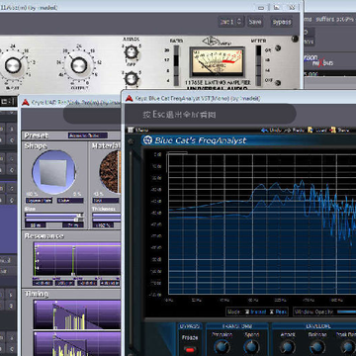This screenshot has height=356, width=356.
Task: Select ratio 8 on the 1176
Action: point(176,70)
